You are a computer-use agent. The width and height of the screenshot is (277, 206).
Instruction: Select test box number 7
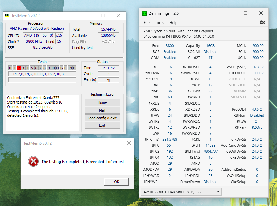click(x=40, y=68)
